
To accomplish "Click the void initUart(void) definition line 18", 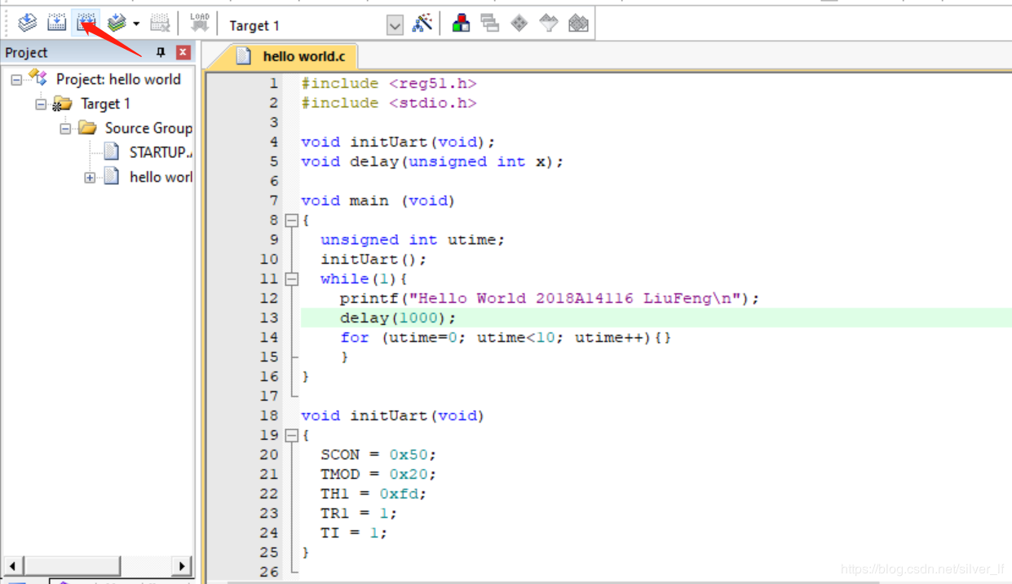I will tap(392, 415).
